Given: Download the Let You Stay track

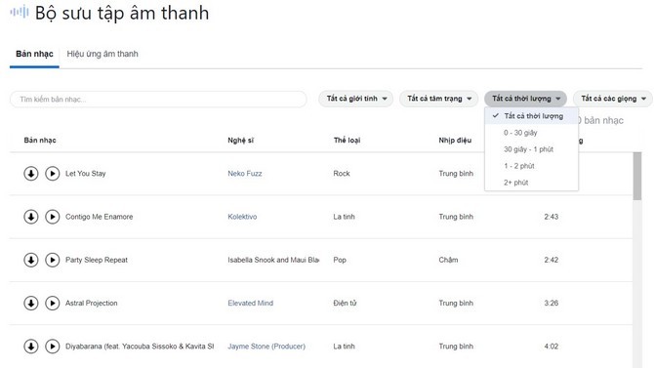Looking at the screenshot, I should click(31, 173).
